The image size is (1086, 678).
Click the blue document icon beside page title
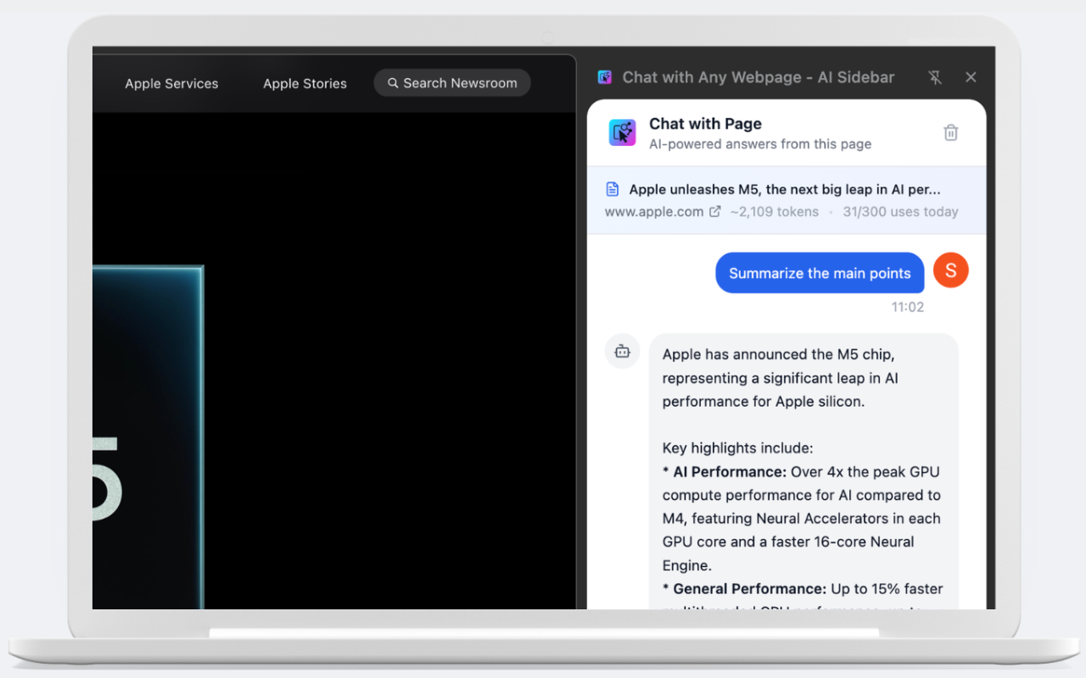click(x=613, y=189)
